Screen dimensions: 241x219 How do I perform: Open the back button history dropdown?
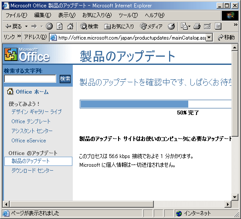click(x=26, y=27)
